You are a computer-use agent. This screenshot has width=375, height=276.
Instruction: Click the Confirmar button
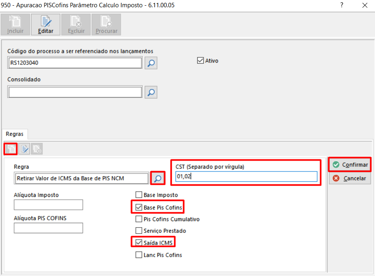(x=350, y=165)
